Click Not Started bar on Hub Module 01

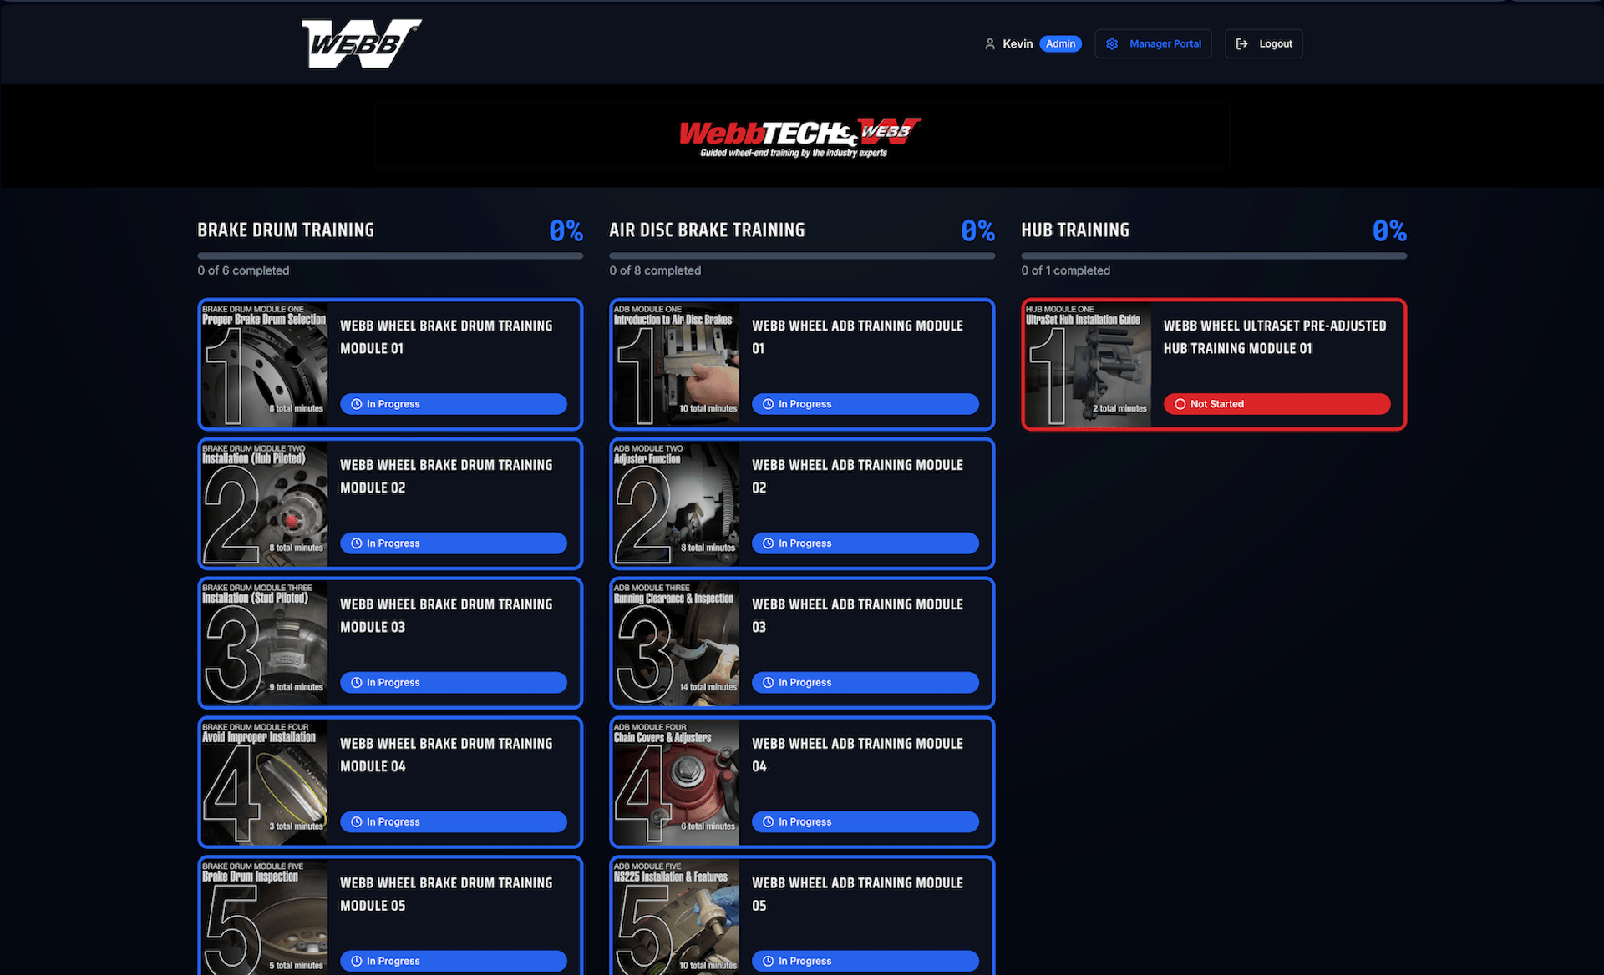pyautogui.click(x=1277, y=404)
